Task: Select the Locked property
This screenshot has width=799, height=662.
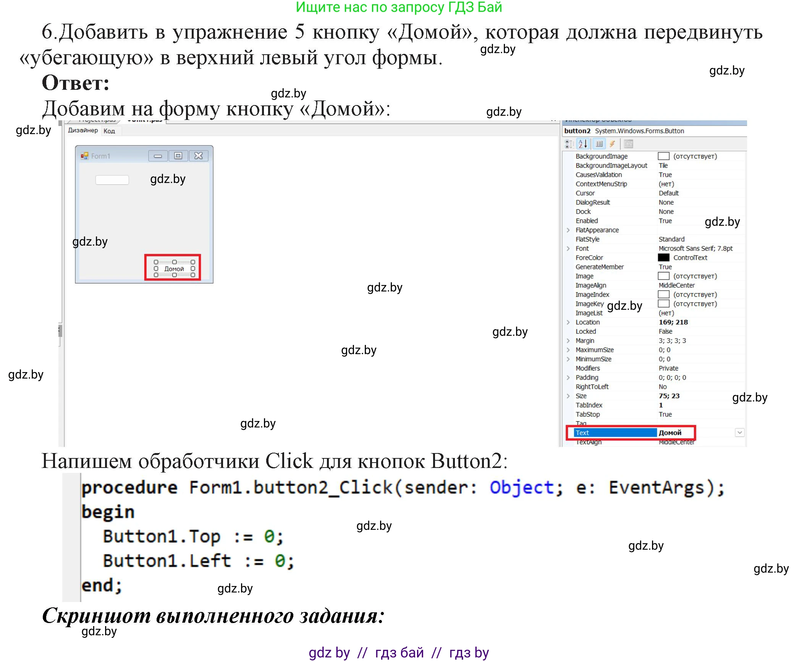Action: click(x=586, y=331)
